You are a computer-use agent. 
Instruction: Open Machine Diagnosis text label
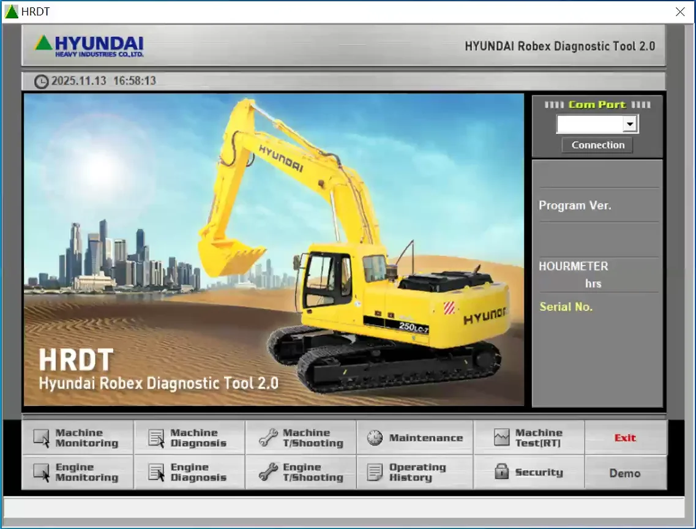(198, 438)
